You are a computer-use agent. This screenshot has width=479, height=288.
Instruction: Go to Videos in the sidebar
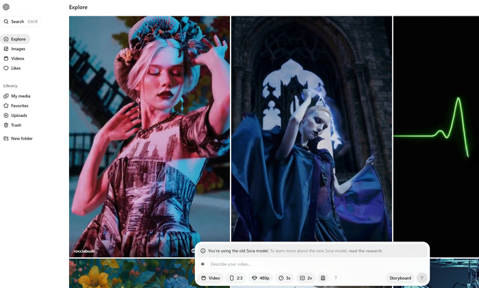click(x=17, y=58)
